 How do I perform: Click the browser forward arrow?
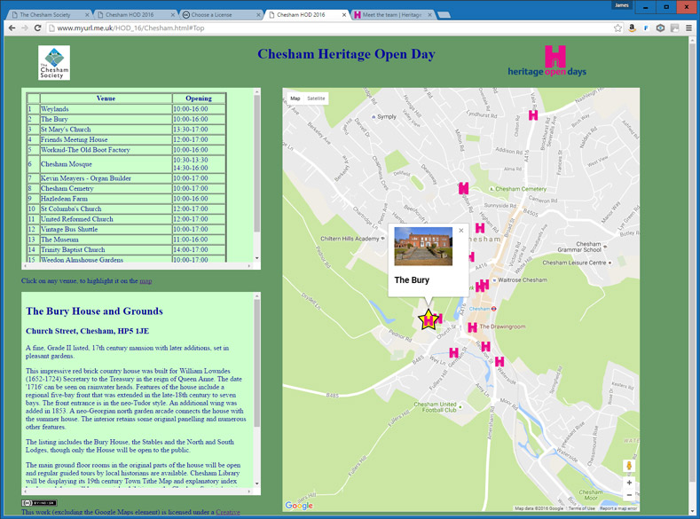pos(25,28)
